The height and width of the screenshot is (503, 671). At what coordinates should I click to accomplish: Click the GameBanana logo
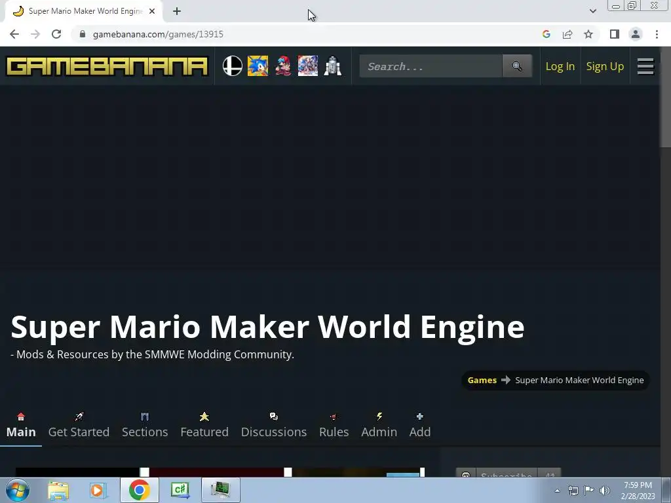click(x=107, y=66)
